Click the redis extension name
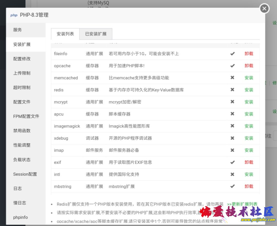The height and width of the screenshot is (226, 277). click(59, 90)
